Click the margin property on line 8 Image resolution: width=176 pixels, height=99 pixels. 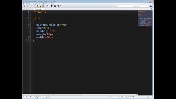pos(41,34)
